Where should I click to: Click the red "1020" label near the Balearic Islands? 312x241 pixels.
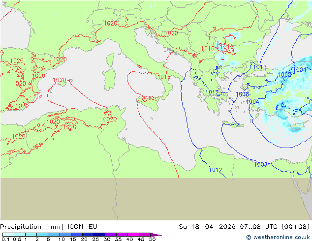point(60,80)
